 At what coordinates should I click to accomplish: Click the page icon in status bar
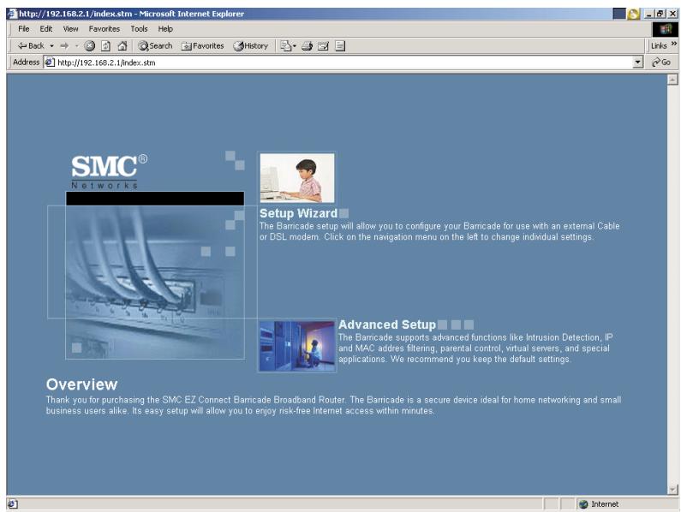tap(12, 503)
